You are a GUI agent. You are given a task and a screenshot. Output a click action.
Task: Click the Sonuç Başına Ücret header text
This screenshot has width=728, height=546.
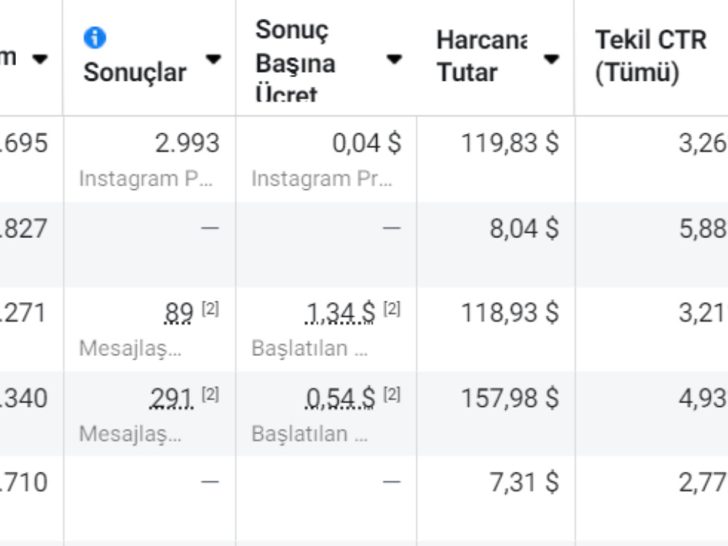[296, 60]
